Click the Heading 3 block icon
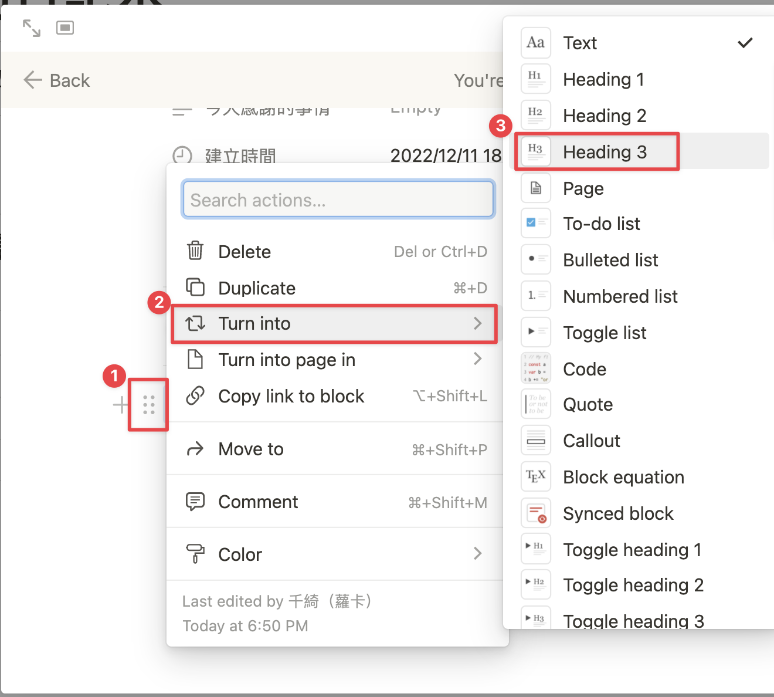Viewport: 774px width, 697px height. (535, 151)
